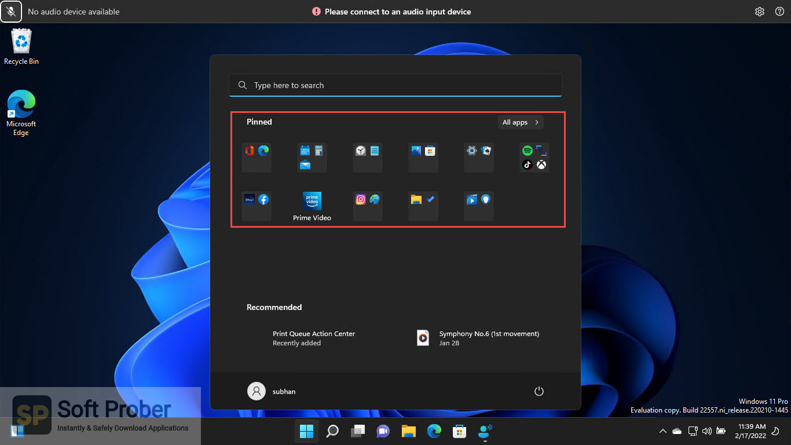This screenshot has width=791, height=445.
Task: Select 'No audio device available' text
Action: point(74,12)
